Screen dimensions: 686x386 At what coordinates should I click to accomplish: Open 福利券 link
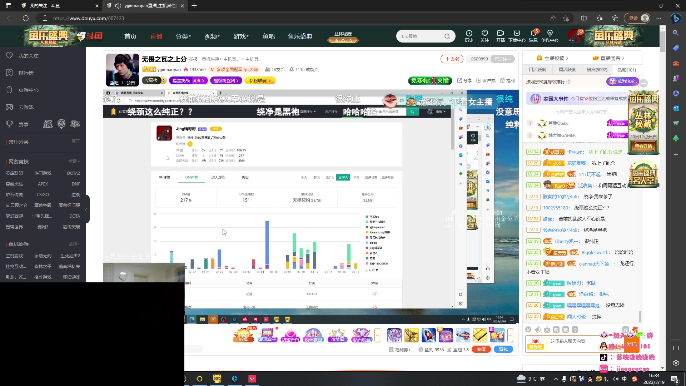pyautogui.click(x=400, y=350)
